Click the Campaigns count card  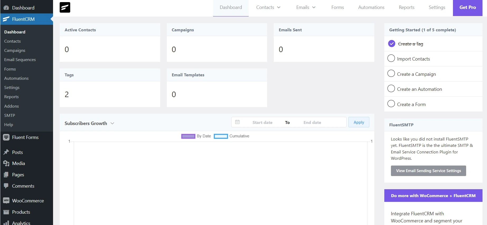click(x=217, y=42)
